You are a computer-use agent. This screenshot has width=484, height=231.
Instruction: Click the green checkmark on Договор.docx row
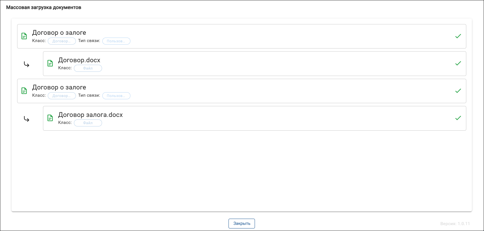[458, 63]
